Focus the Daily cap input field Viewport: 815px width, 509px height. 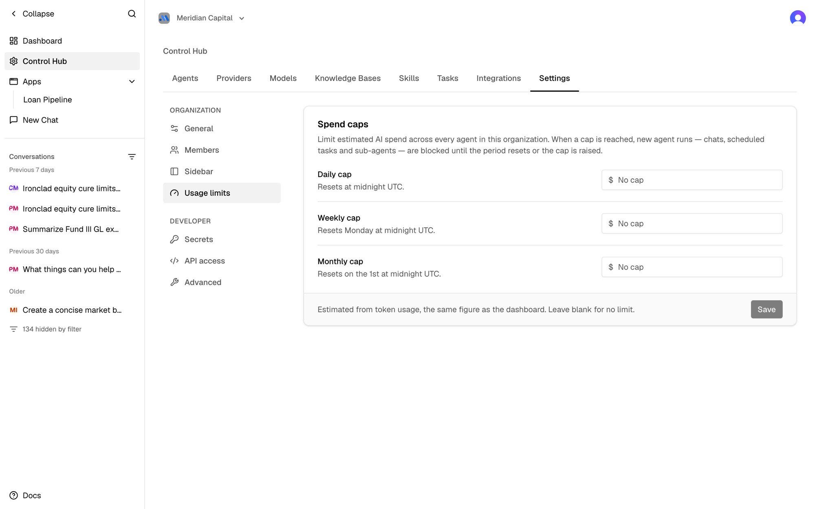pyautogui.click(x=692, y=180)
